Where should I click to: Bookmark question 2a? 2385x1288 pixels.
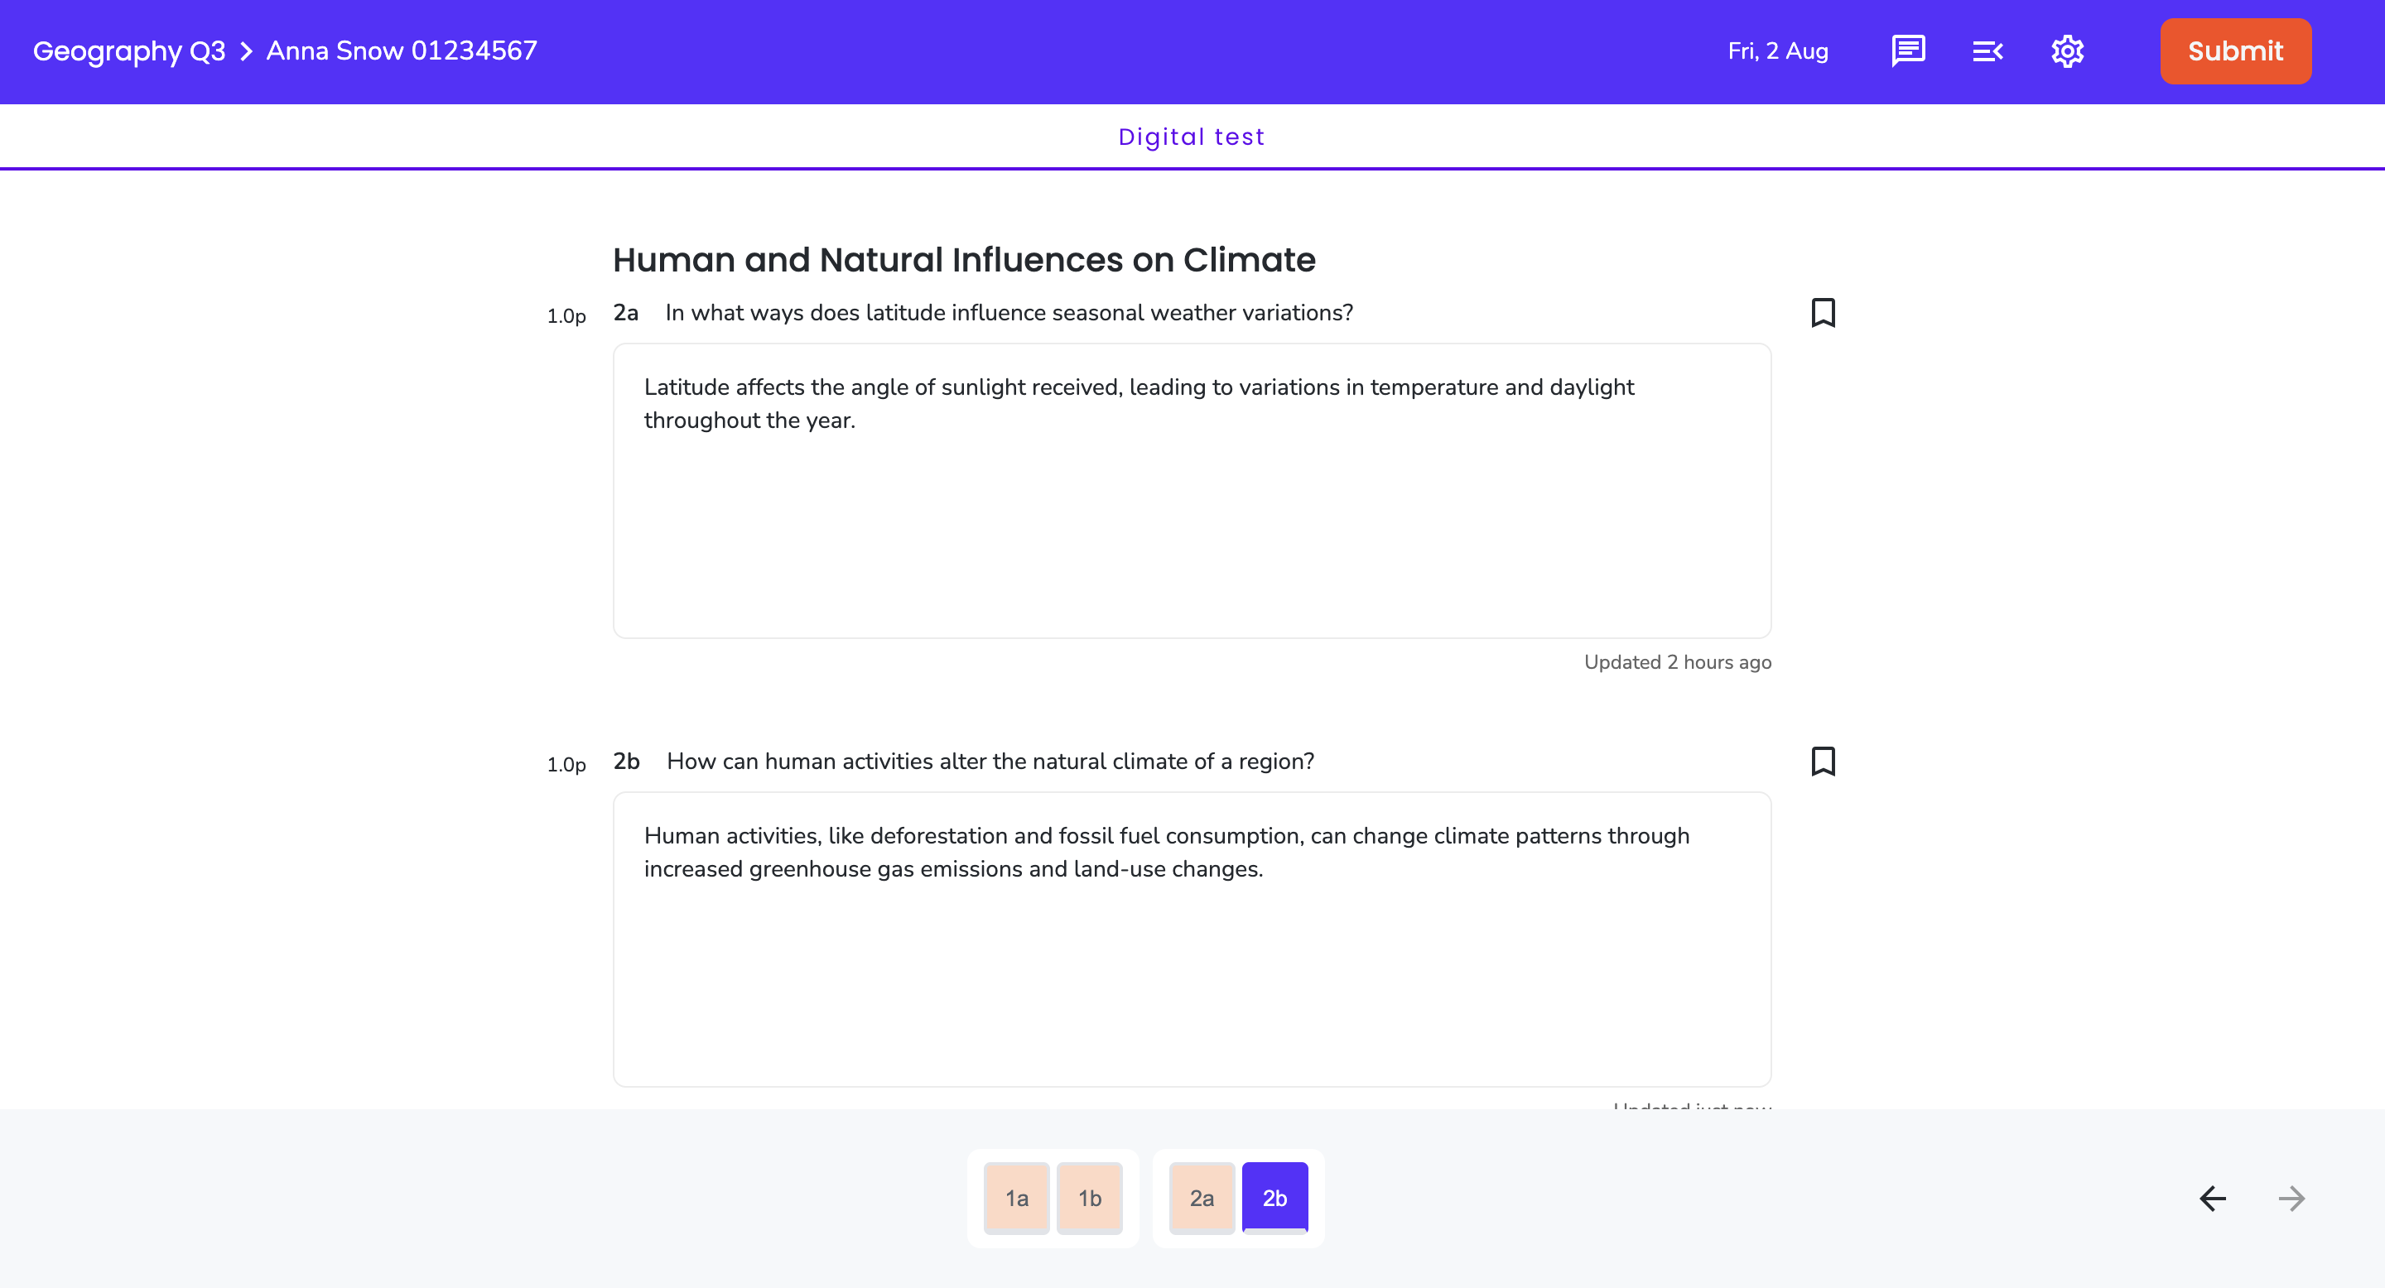point(1823,313)
